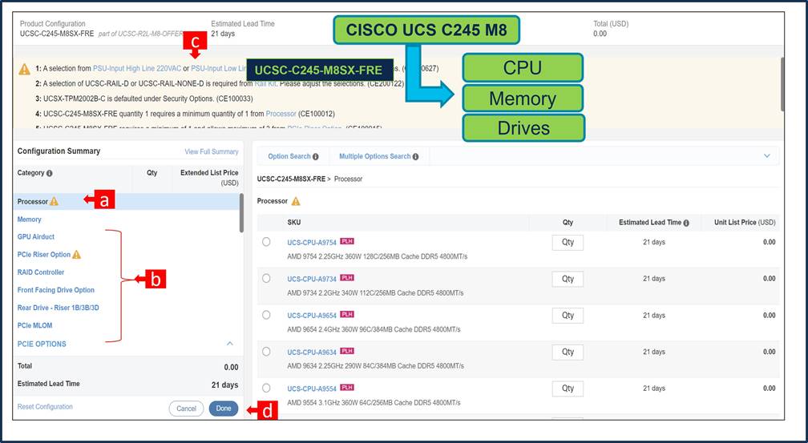Click the Configuration Summary list scrollbar
The width and height of the screenshot is (808, 443).
point(242,213)
